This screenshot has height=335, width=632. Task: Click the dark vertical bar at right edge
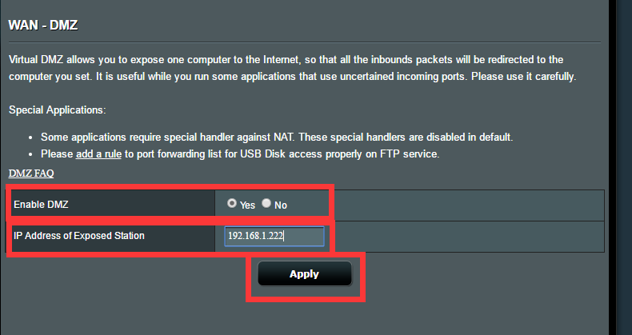point(626,160)
